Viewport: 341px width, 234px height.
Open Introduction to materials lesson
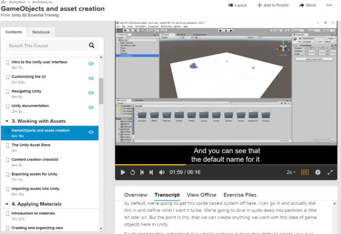click(33, 213)
